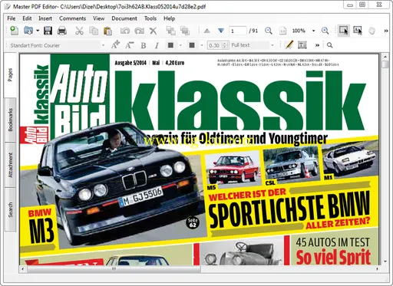Screen dimensions: 393x286
Task: Open the File menu
Action: (12, 18)
